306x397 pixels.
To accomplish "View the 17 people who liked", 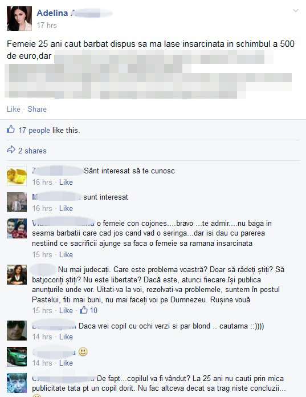I will [x=34, y=130].
